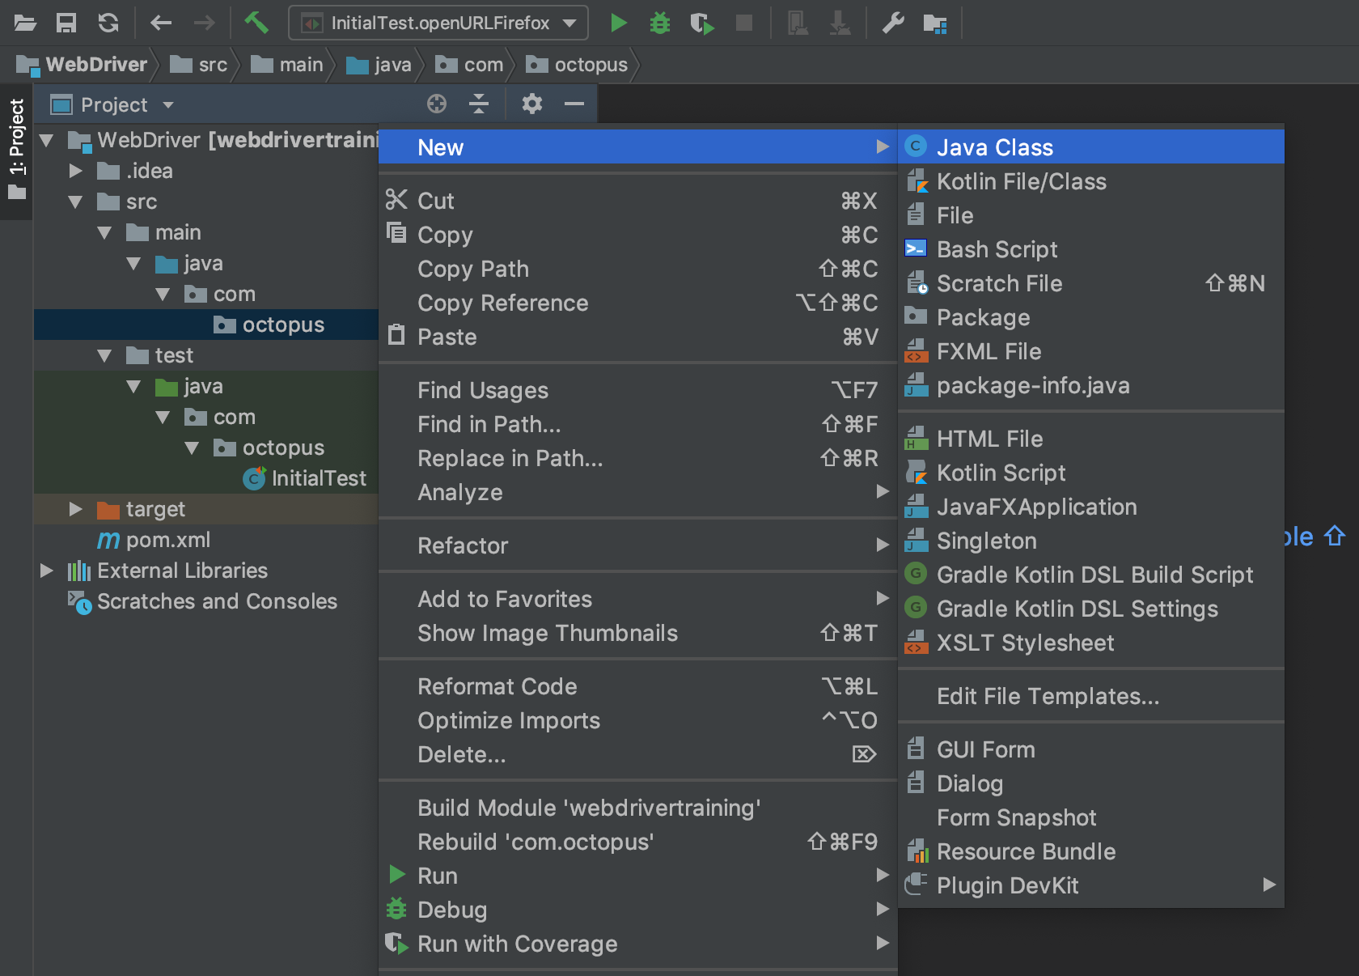Image resolution: width=1359 pixels, height=976 pixels.
Task: Open Project panel gear settings
Action: pos(531,104)
